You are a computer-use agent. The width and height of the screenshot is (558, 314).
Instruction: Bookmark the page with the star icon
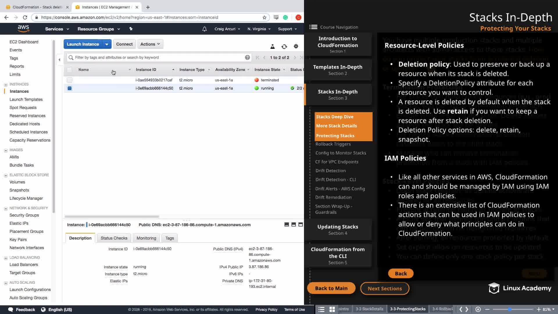tap(264, 17)
